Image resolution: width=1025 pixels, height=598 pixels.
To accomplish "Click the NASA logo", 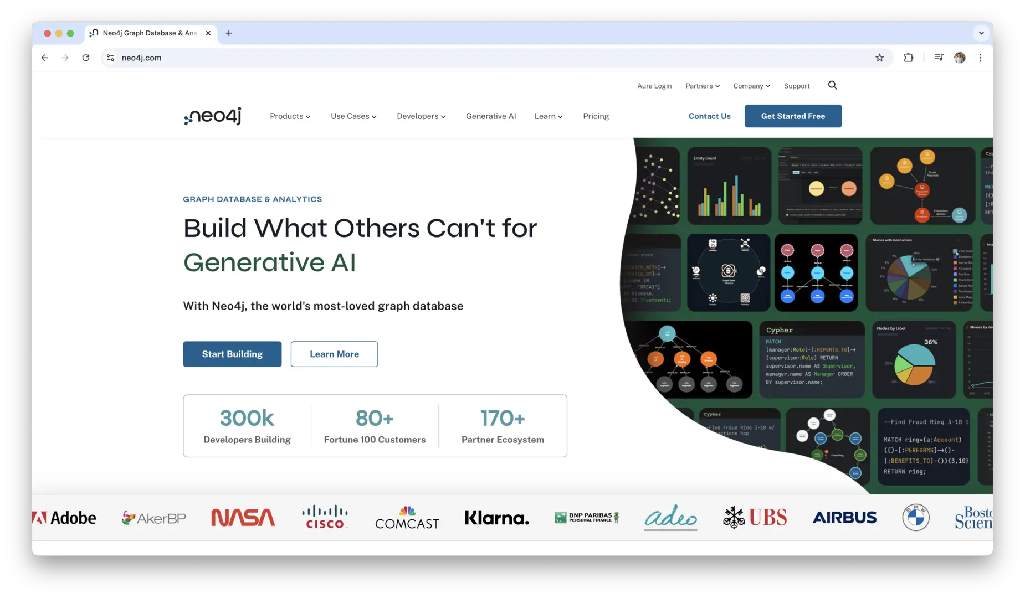I will pos(243,518).
